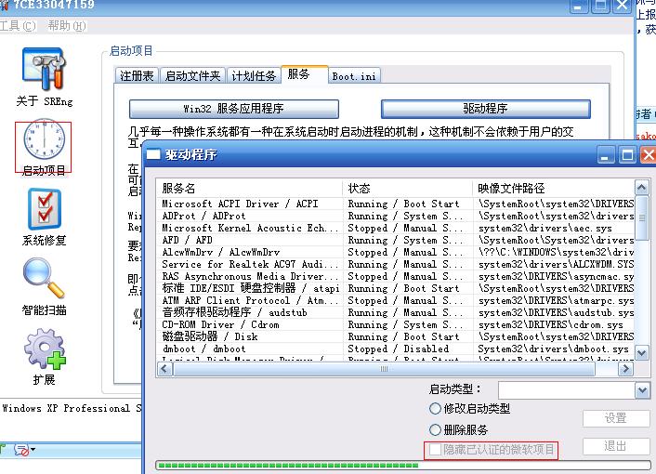
Task: Click the Win32 服务应用程序 button
Action: (x=233, y=109)
